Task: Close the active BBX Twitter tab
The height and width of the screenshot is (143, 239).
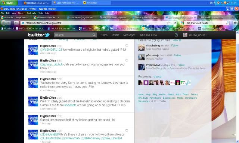Action: [195, 18]
